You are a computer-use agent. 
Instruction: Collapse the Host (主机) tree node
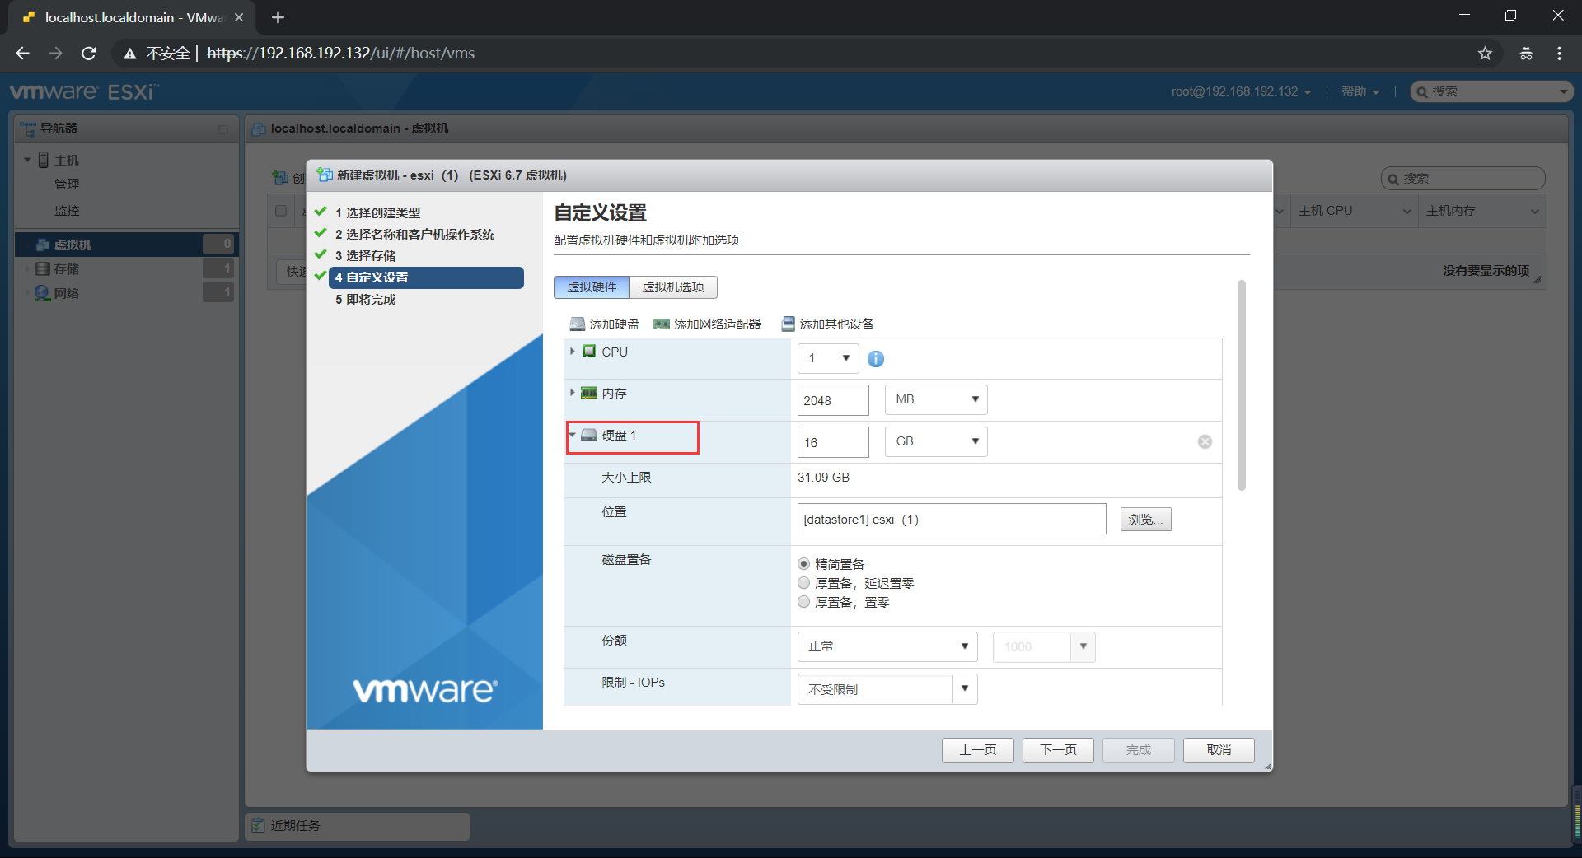[x=27, y=160]
